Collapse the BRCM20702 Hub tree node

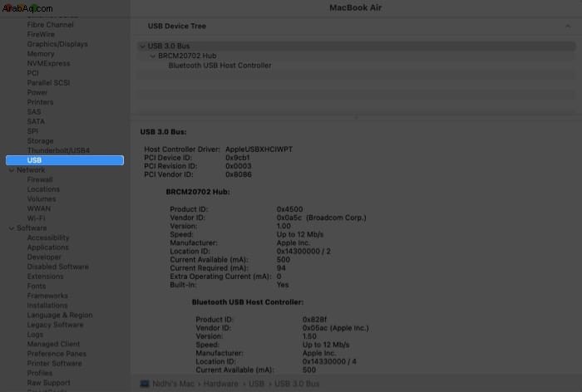[152, 56]
